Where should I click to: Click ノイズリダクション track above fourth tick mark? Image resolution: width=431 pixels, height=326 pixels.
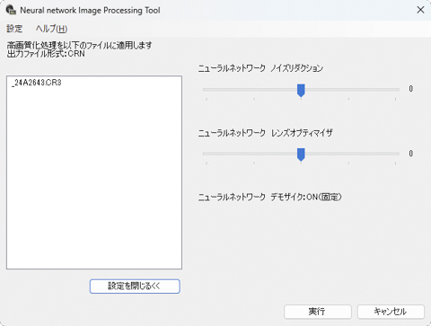tap(348, 89)
